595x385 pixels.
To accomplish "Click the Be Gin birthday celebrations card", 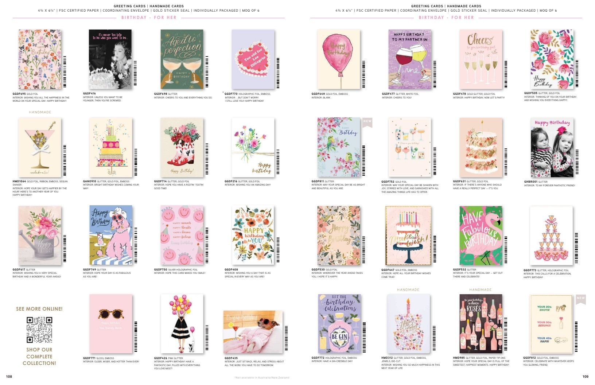I will 339,324.
